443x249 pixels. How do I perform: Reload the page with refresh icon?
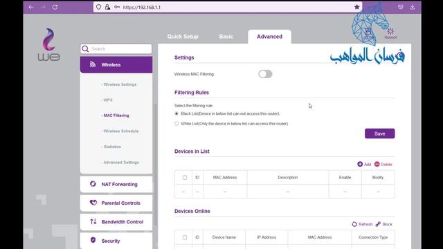coord(55,7)
